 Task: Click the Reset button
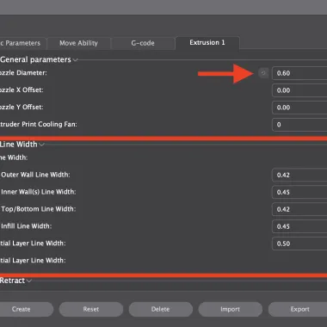pos(91,309)
